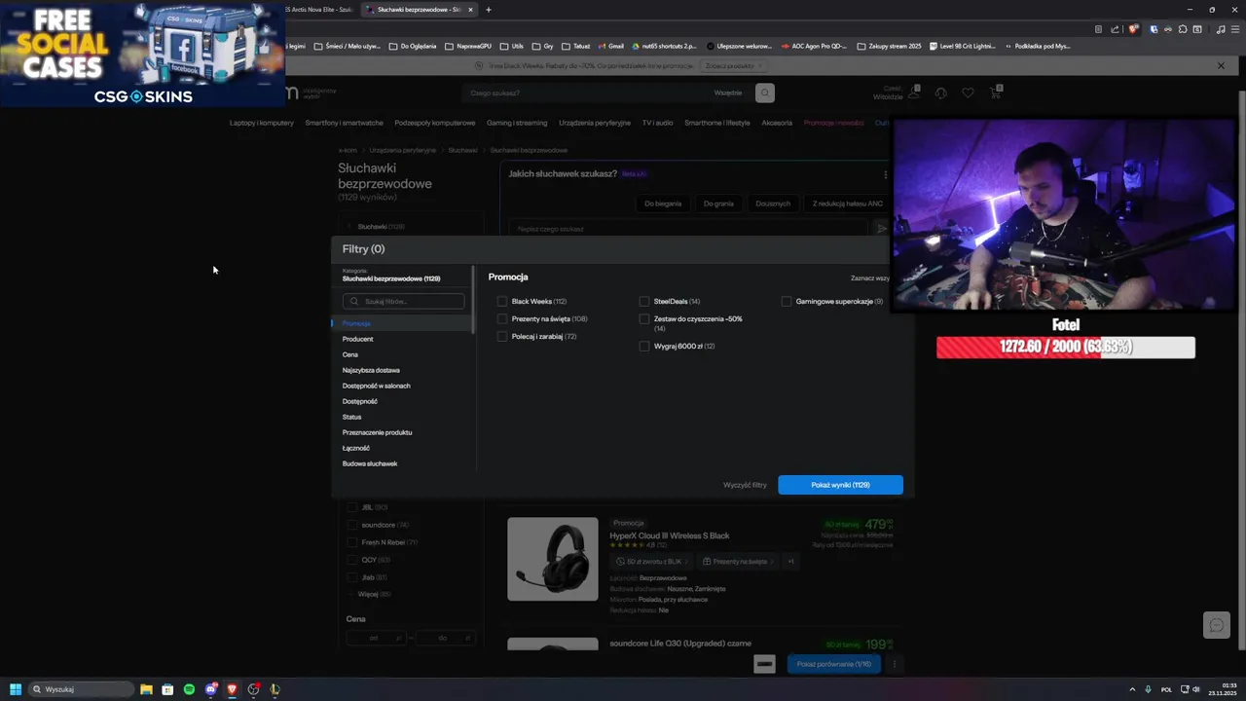Open File Explorer from the taskbar
1246x701 pixels.
coord(146,689)
